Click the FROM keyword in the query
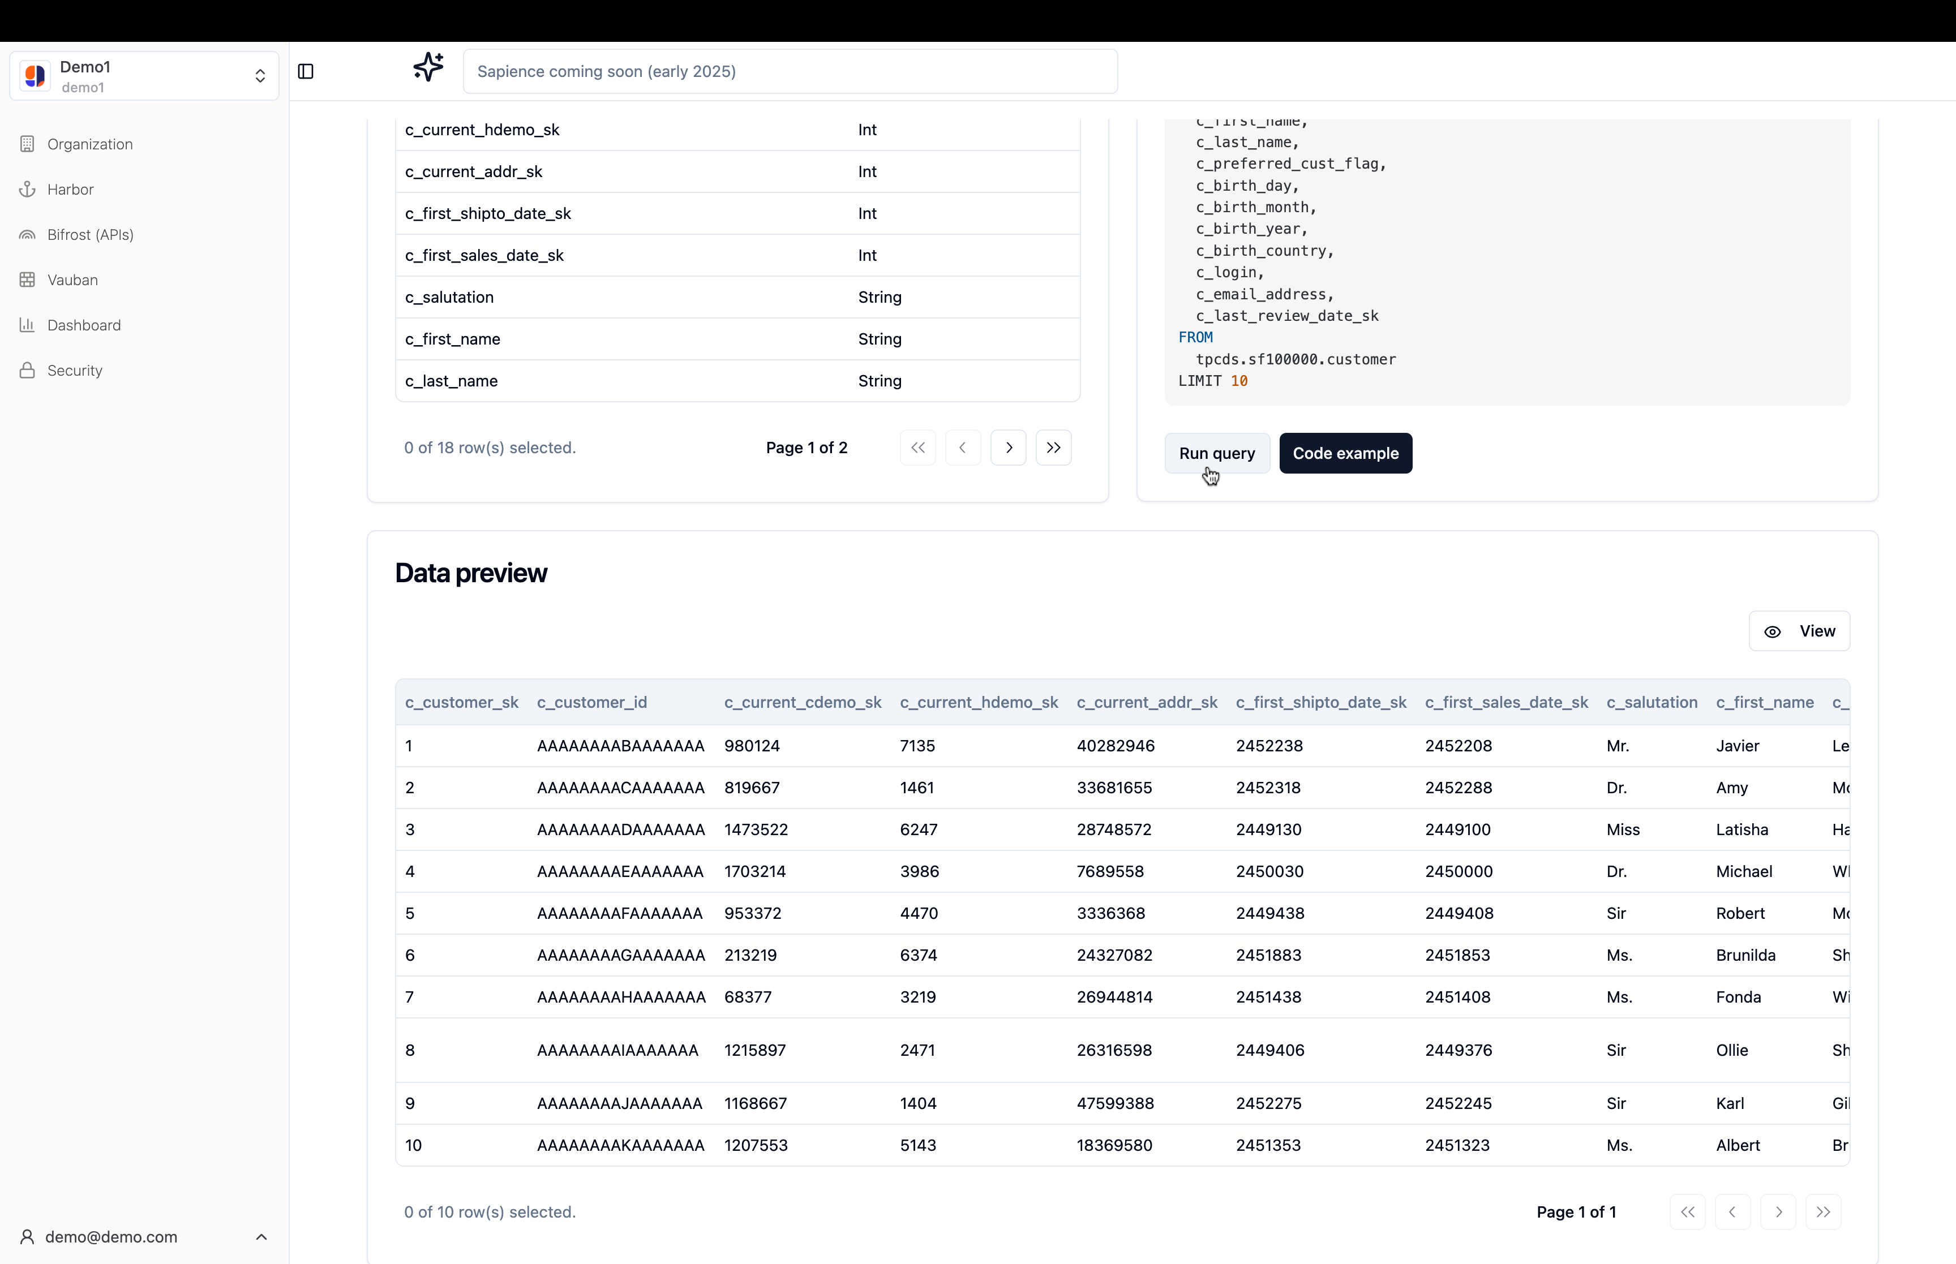This screenshot has width=1956, height=1264. 1195,337
